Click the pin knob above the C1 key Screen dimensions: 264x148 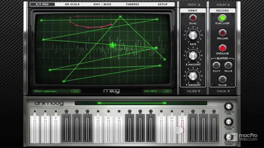click(x=35, y=111)
